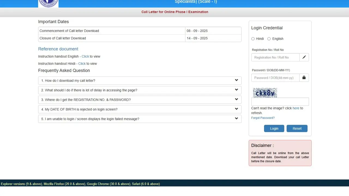
Task: Click the insurance company logo at top left
Action: click(48, 4)
